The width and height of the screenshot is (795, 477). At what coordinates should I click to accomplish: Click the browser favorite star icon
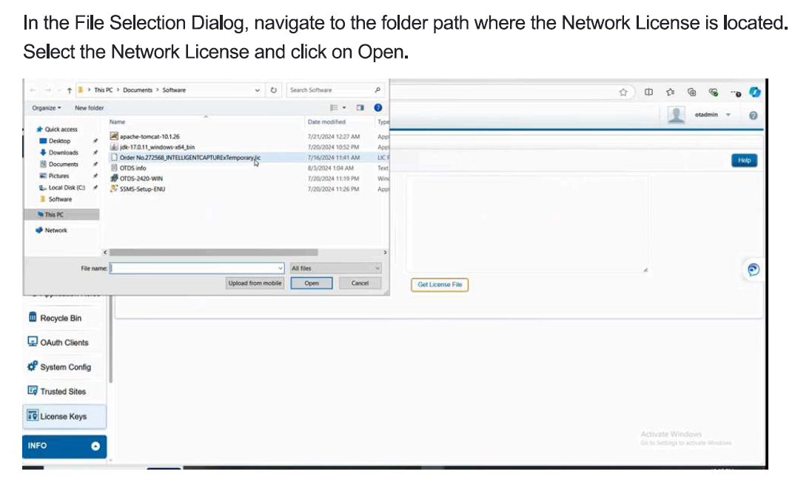pos(624,93)
